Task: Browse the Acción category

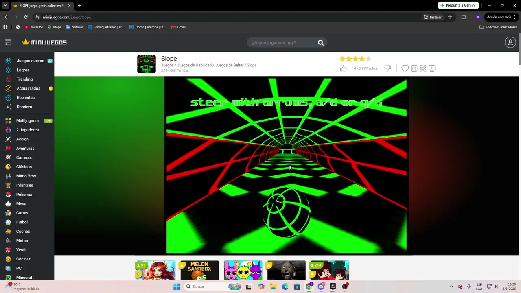Action: (22, 139)
